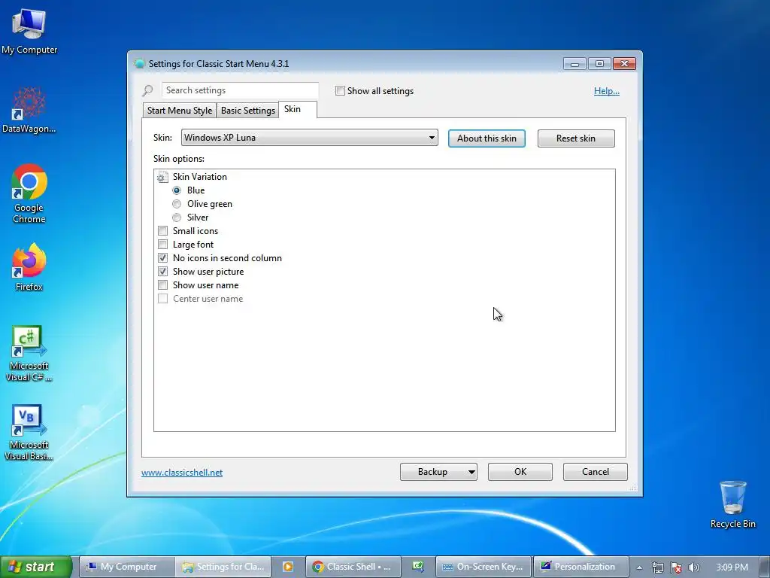Image resolution: width=770 pixels, height=578 pixels.
Task: Open the My Computer desktop icon
Action: pos(29,30)
